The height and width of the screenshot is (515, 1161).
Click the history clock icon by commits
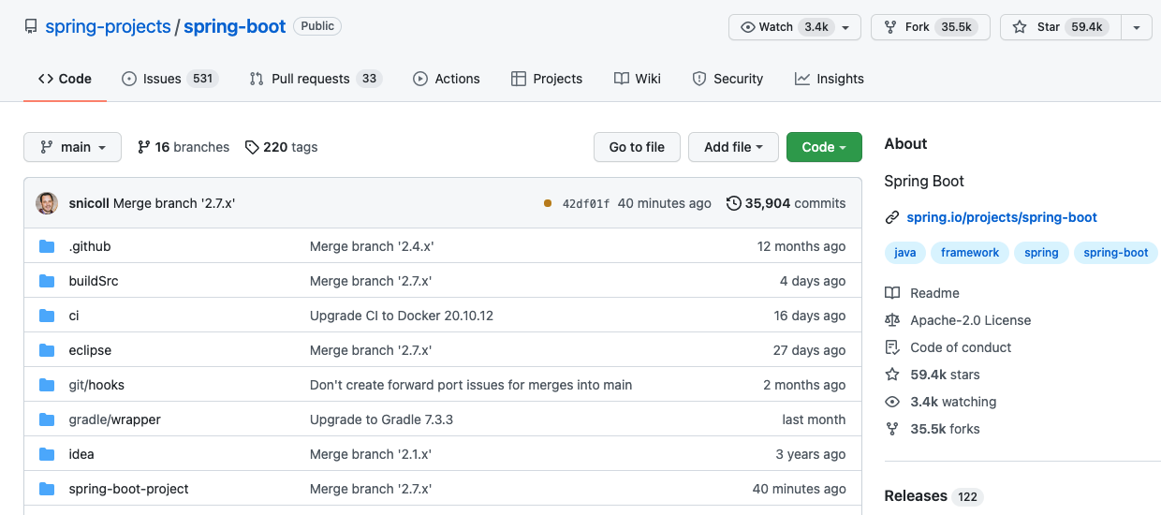point(734,203)
